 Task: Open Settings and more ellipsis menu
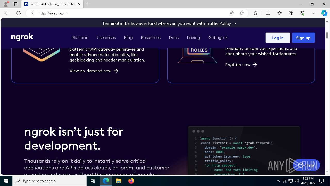[313, 13]
